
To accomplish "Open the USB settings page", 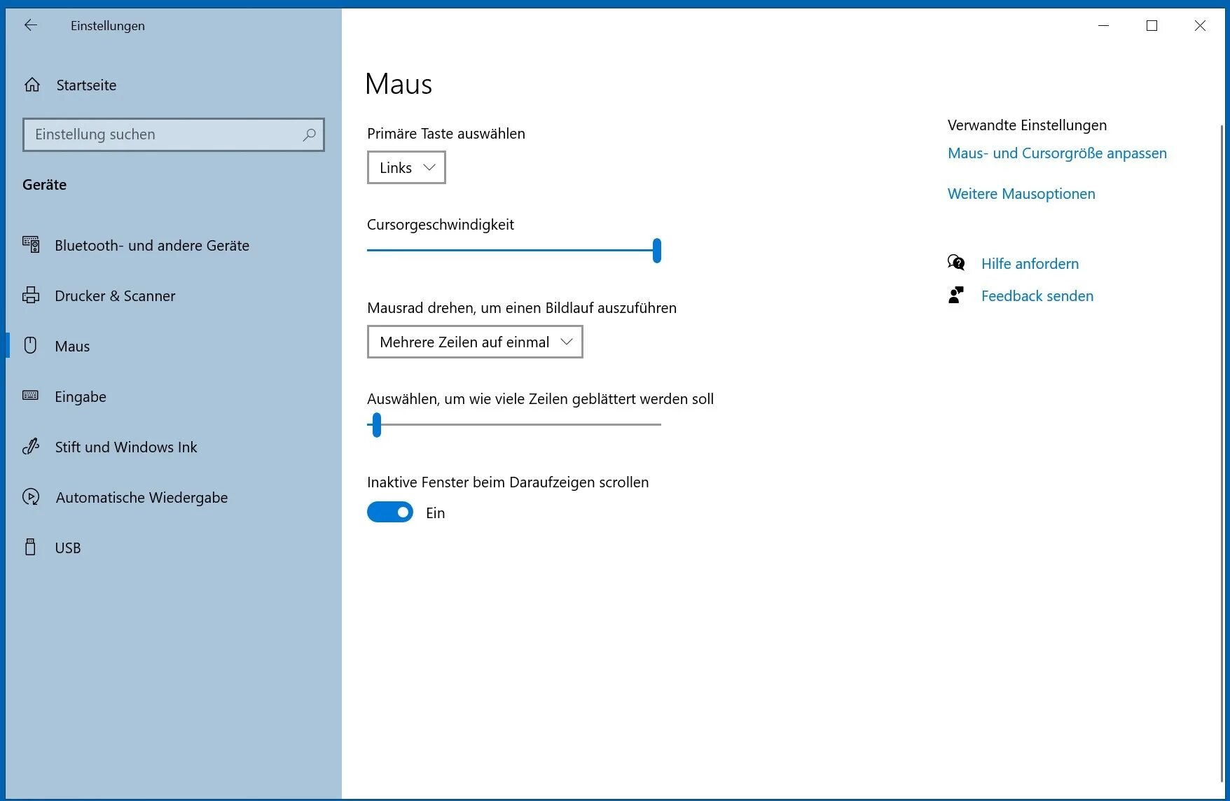I will pyautogui.click(x=174, y=548).
